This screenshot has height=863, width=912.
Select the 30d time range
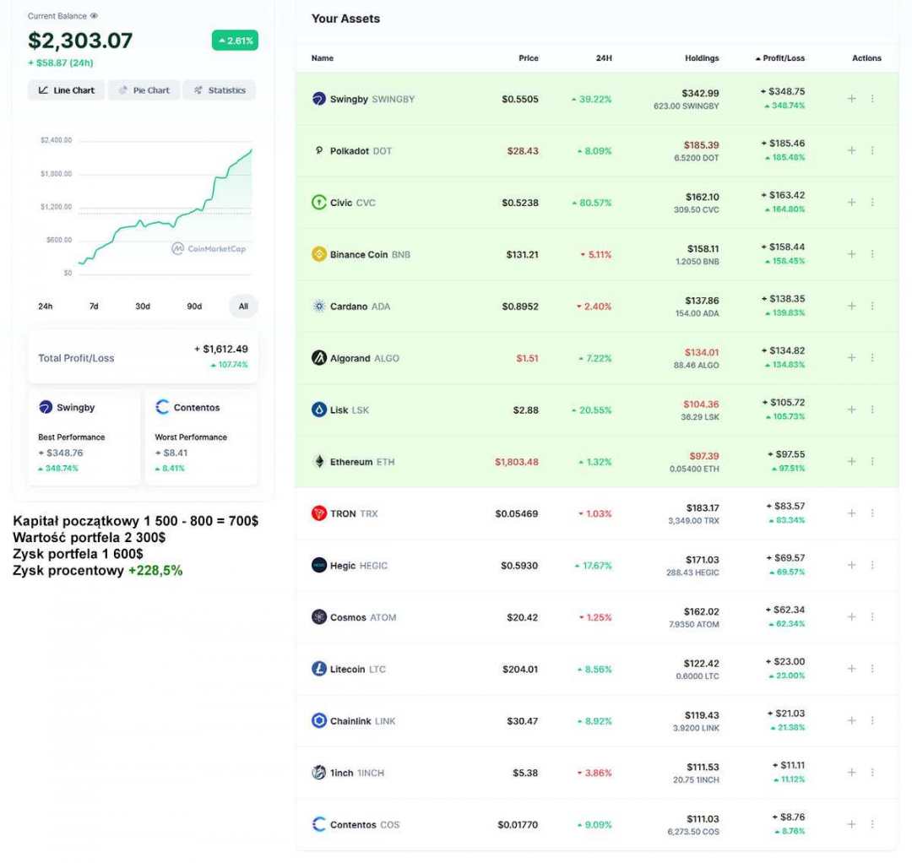click(143, 307)
